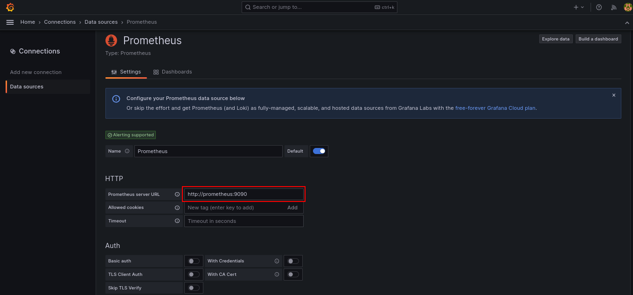This screenshot has height=295, width=633.
Task: Open the user profile avatar
Action: click(x=628, y=7)
